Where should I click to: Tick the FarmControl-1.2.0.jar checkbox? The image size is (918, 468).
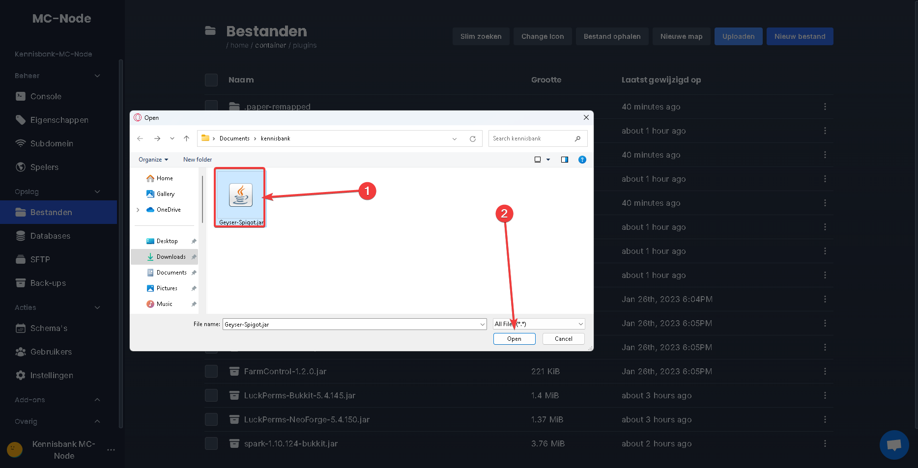[211, 371]
